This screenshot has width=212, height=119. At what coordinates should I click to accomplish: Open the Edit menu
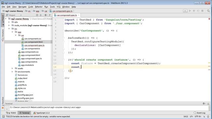[9, 7]
